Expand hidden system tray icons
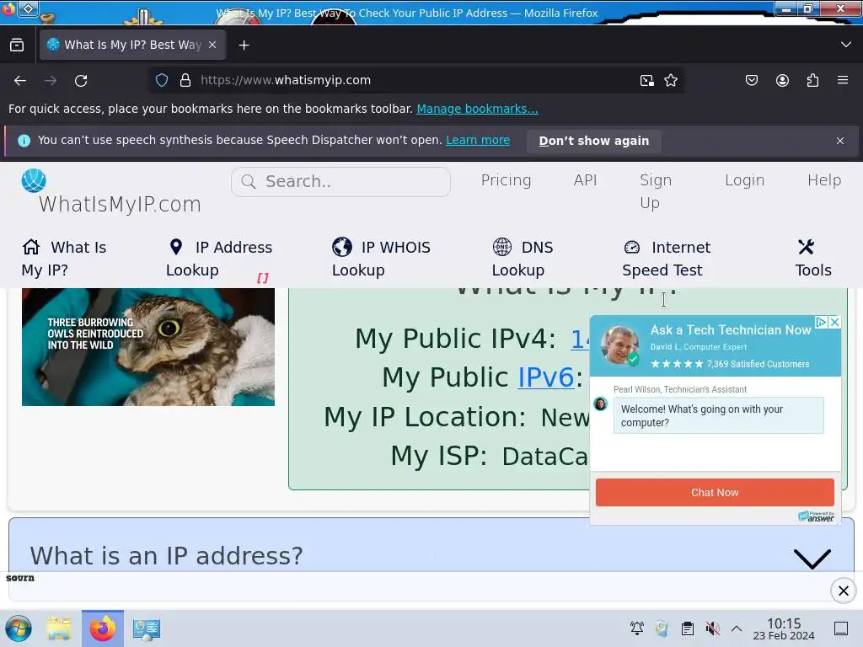This screenshot has height=647, width=863. (737, 628)
